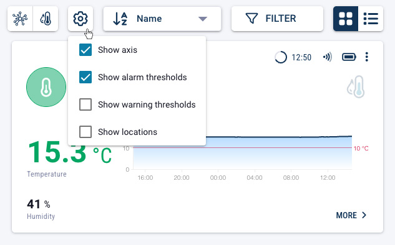Click the signal strength indicator icon
Viewport: 395px width, 245px height.
328,57
